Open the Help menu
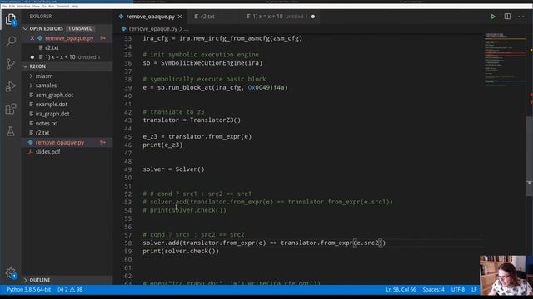 (x=75, y=6)
